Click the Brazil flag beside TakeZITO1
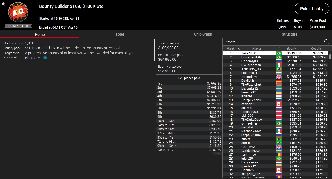332x179 pixels. [x=279, y=53]
